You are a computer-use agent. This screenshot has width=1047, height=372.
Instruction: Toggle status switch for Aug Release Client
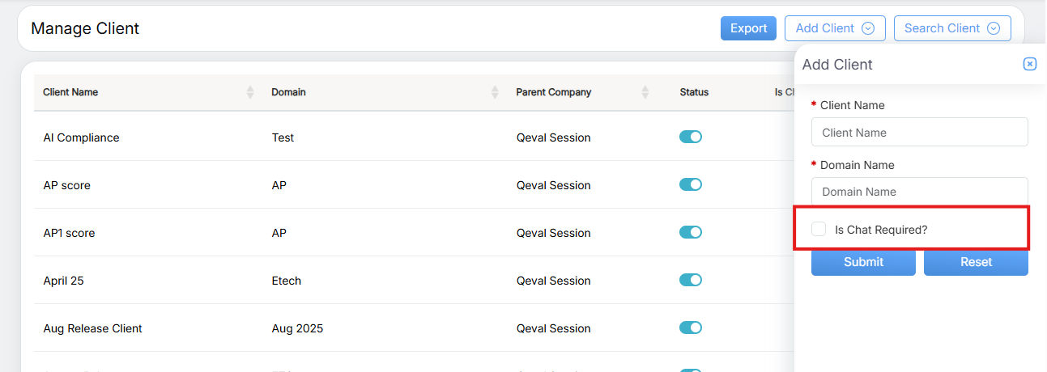pos(691,328)
